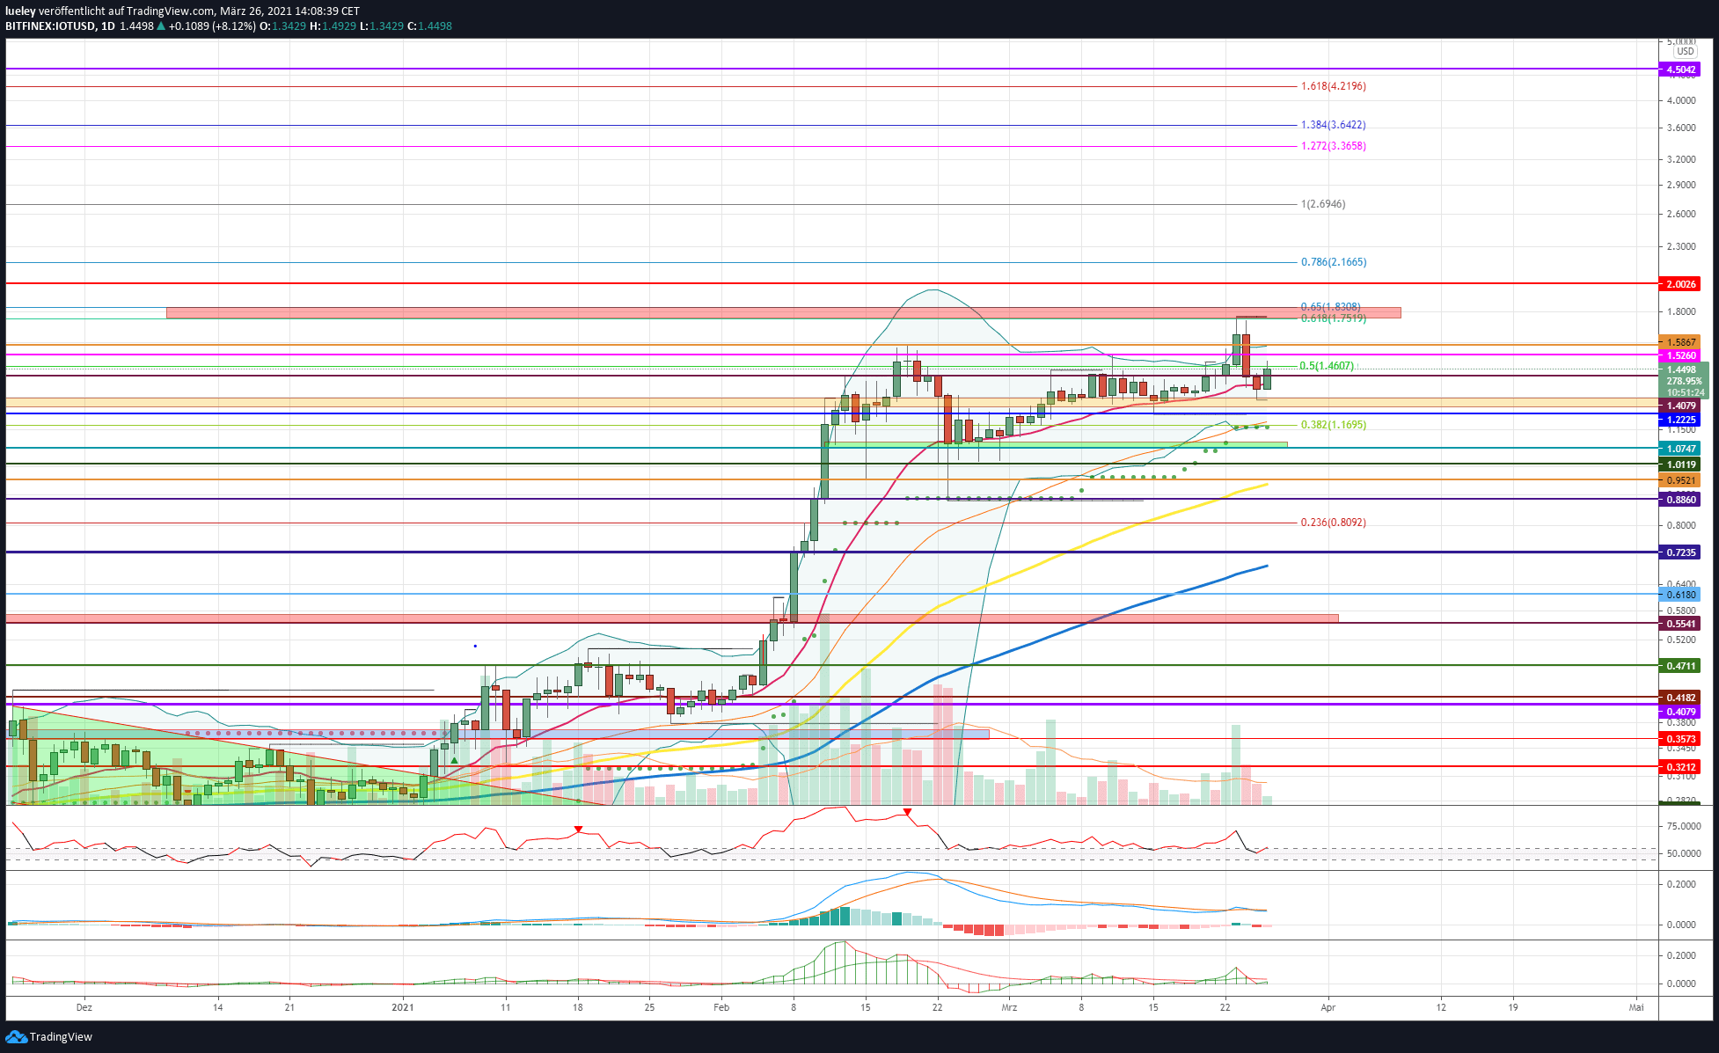This screenshot has width=1719, height=1053.
Task: Click the dark red 1.4079 price label
Action: point(1679,406)
